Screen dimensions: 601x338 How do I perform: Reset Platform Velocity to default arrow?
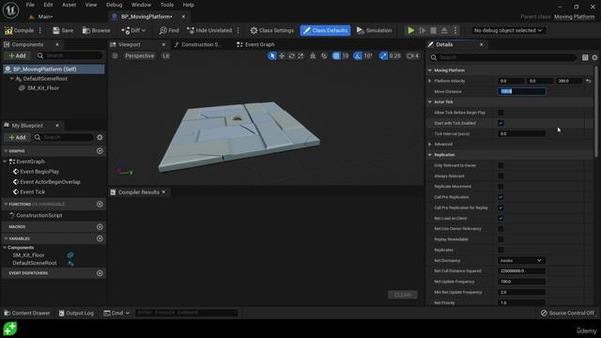click(x=589, y=81)
